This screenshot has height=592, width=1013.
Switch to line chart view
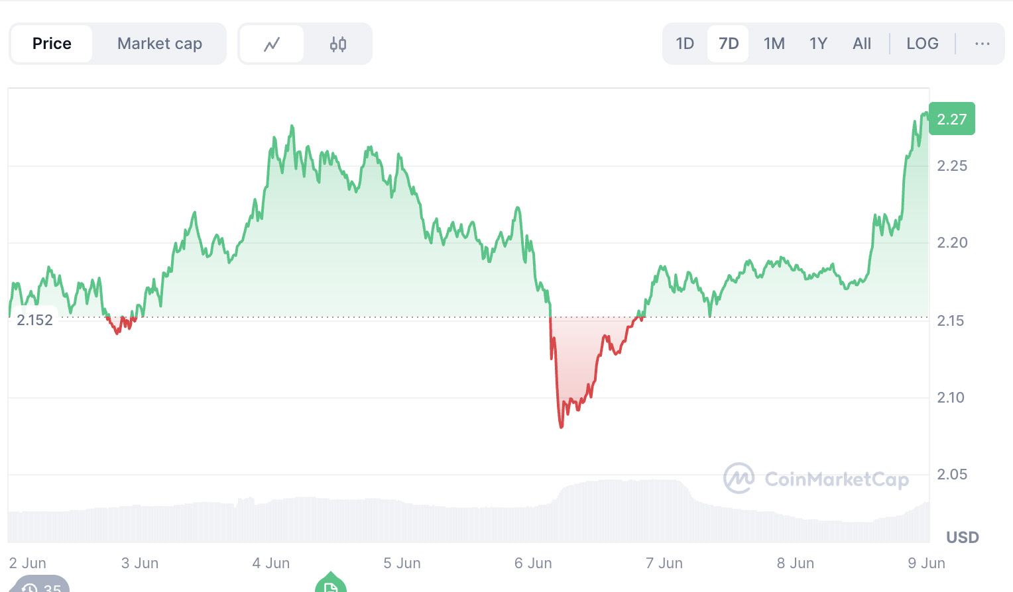[x=272, y=44]
